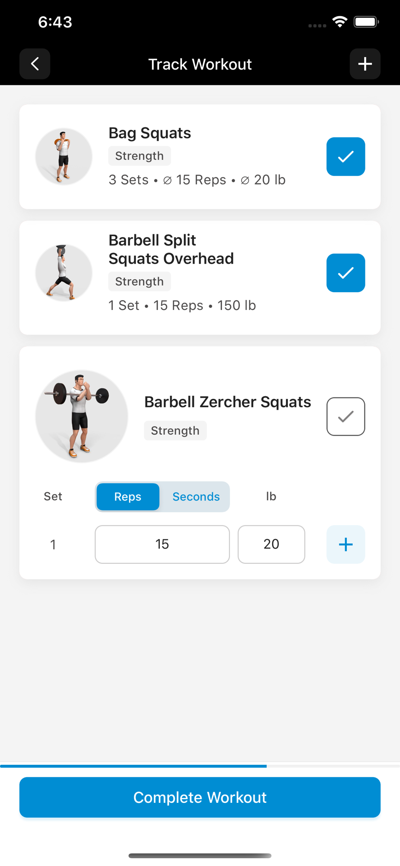This screenshot has height=866, width=400.
Task: Expand the Barbell Split Squats Overhead card
Action: coord(200,278)
